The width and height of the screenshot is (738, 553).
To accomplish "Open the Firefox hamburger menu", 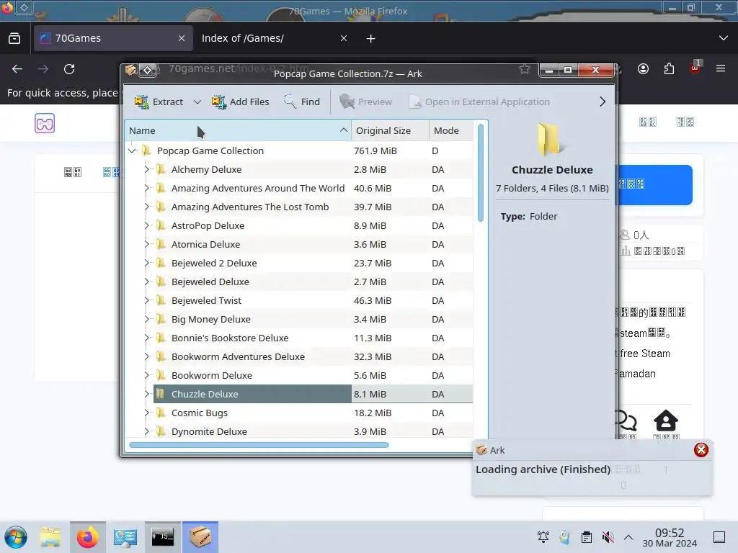I will 721,68.
